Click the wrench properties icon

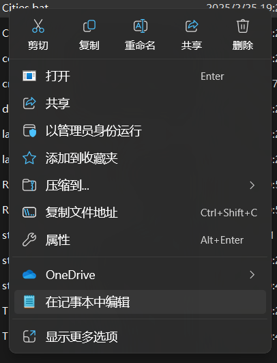point(29,239)
